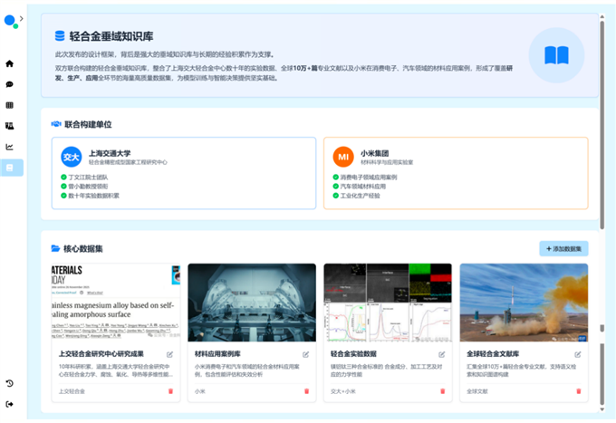Click the open book icon in header
The height and width of the screenshot is (423, 616).
pos(556,55)
